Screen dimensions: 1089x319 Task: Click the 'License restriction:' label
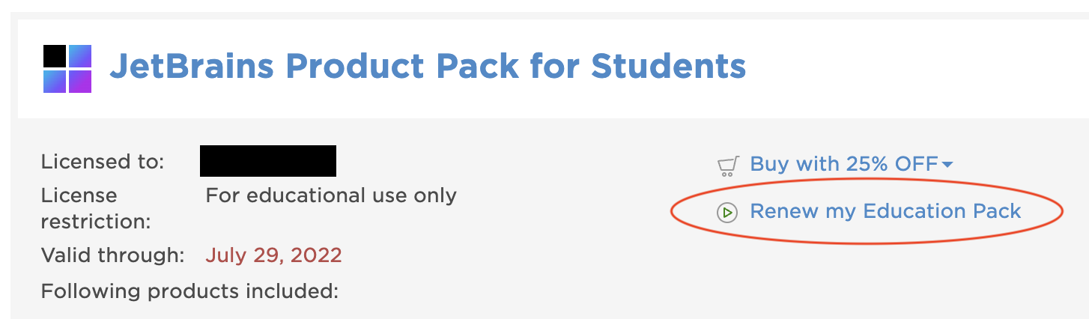pyautogui.click(x=96, y=209)
